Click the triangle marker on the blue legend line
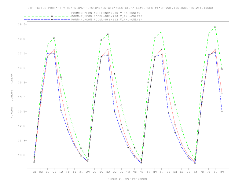The image size is (242, 187). (x=52, y=20)
